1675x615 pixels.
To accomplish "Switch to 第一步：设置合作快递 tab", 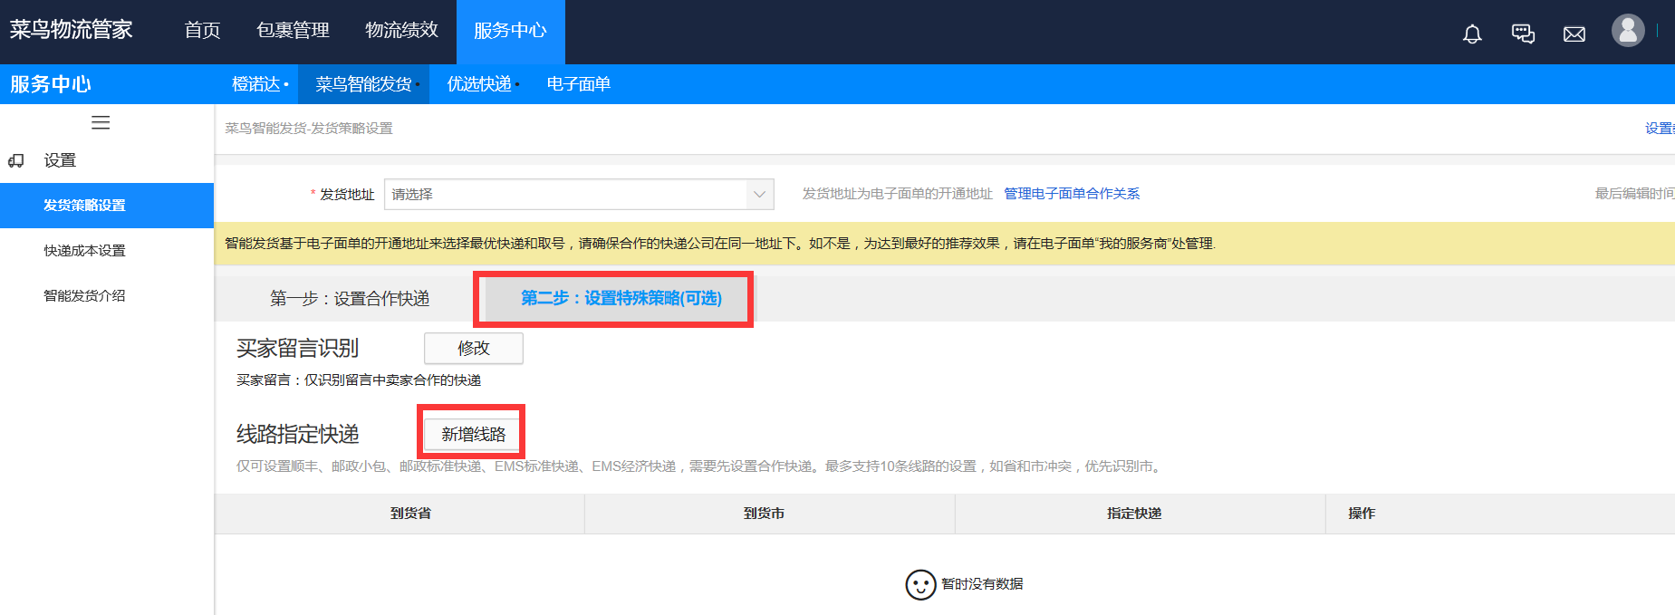I will (x=350, y=299).
